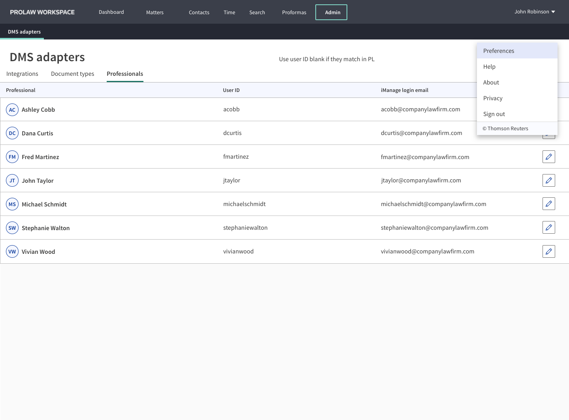
Task: Click the ProLaw Workspace logo
Action: point(42,12)
